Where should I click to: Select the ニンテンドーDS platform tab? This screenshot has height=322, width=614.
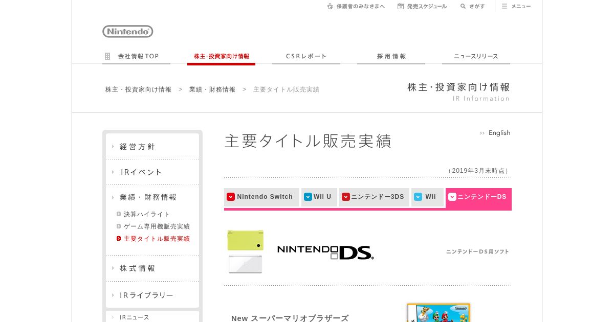(x=478, y=197)
